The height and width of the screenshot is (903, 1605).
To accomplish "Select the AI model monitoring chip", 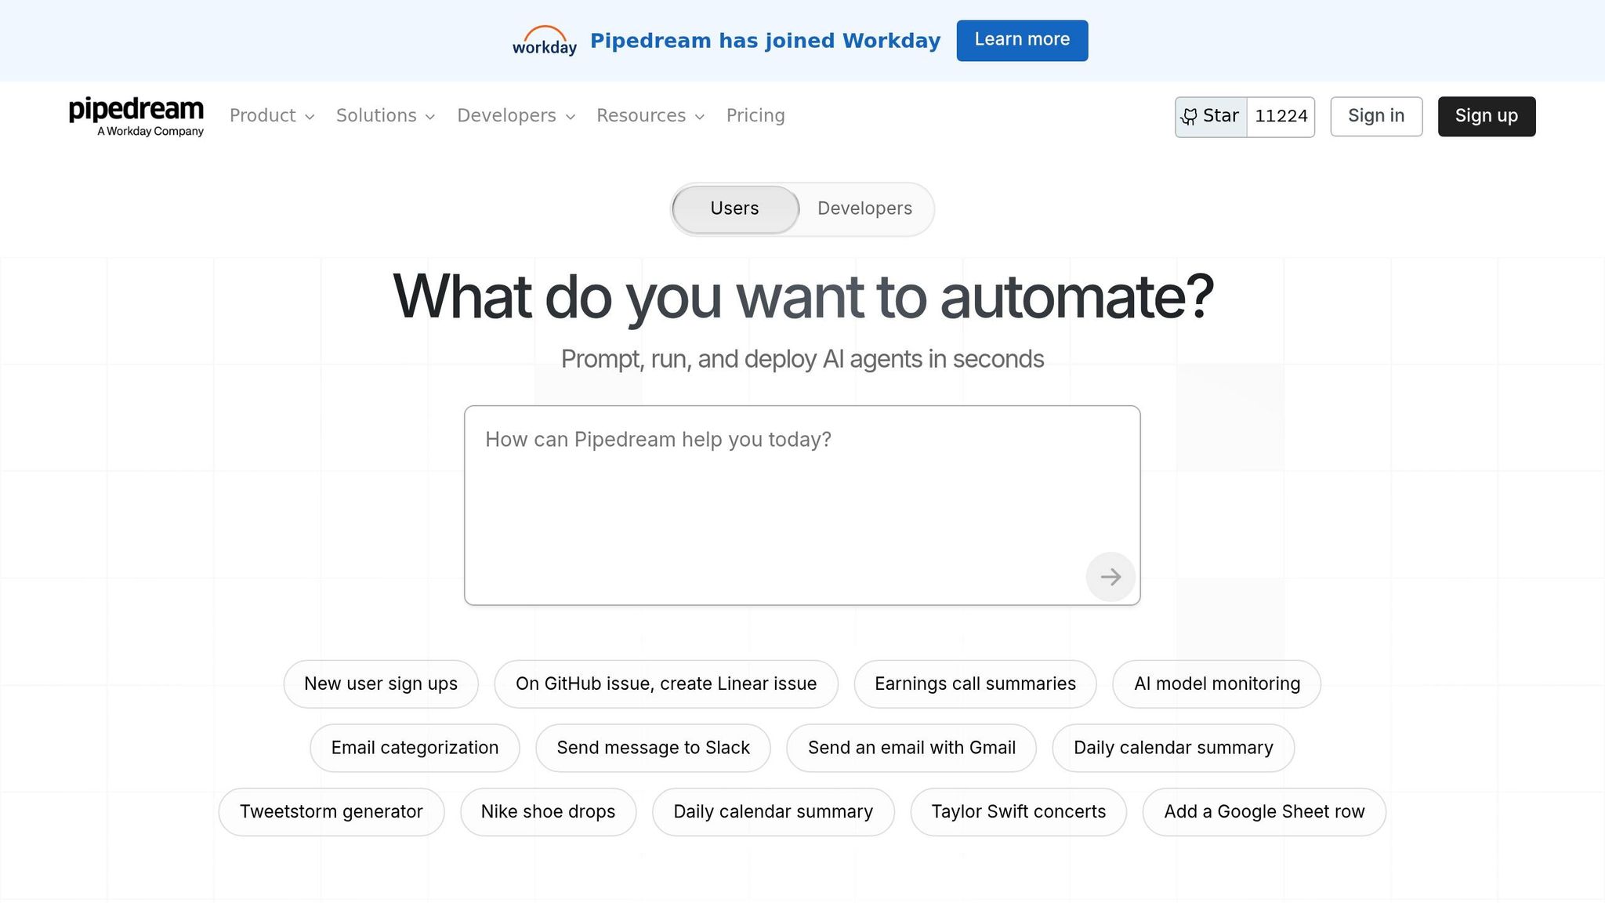I will pos(1216,684).
